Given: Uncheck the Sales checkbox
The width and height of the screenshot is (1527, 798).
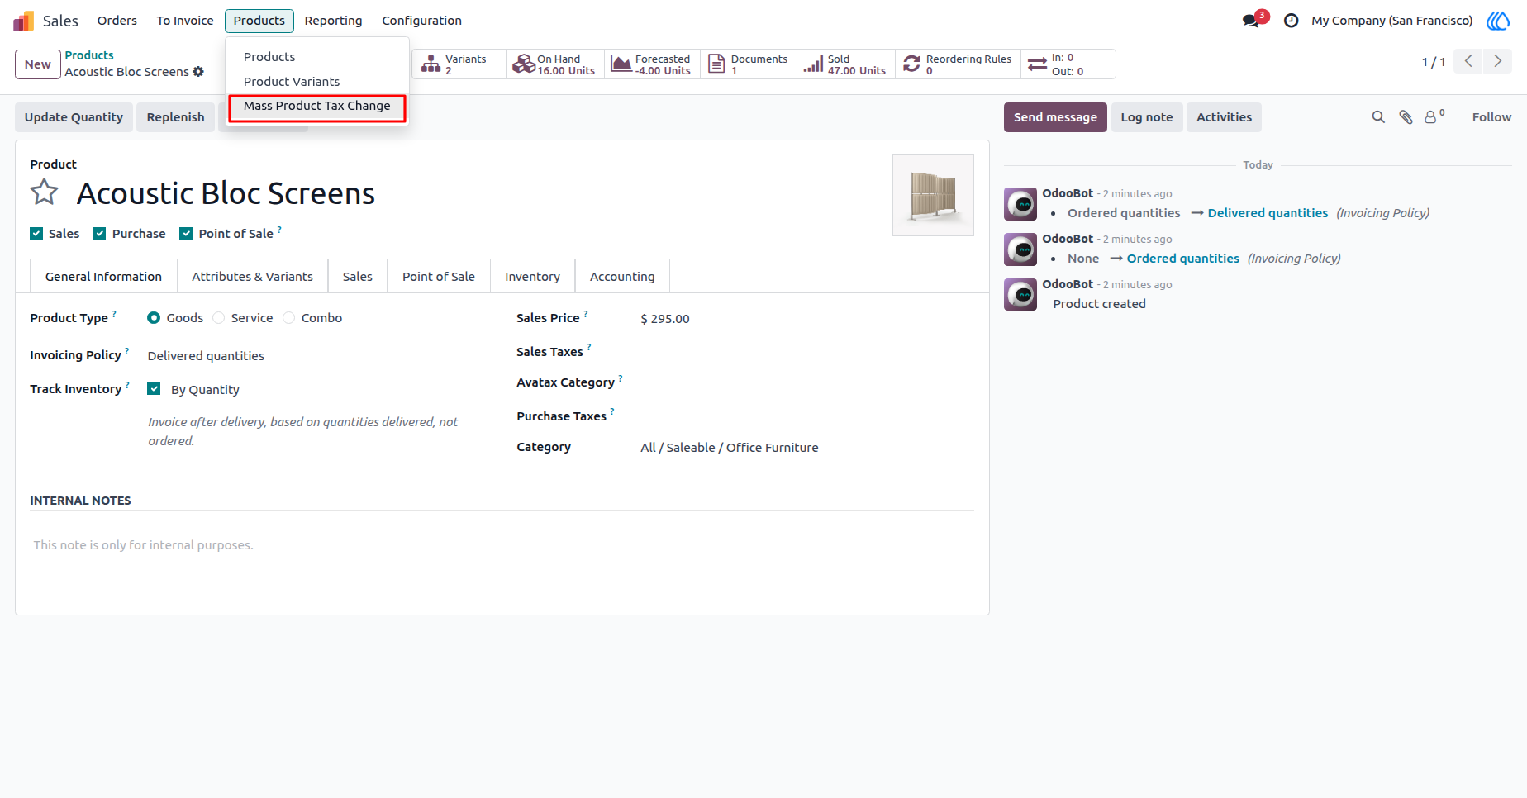Looking at the screenshot, I should 36,234.
